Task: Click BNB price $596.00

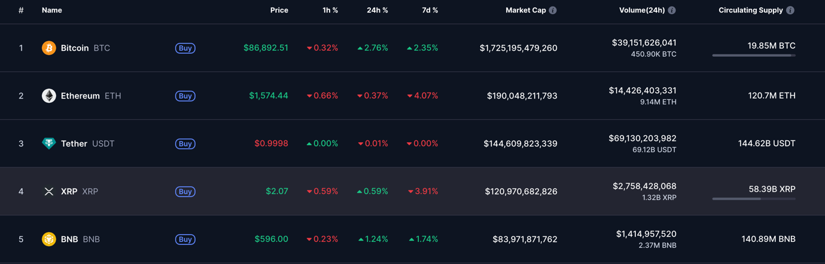Action: coord(271,239)
